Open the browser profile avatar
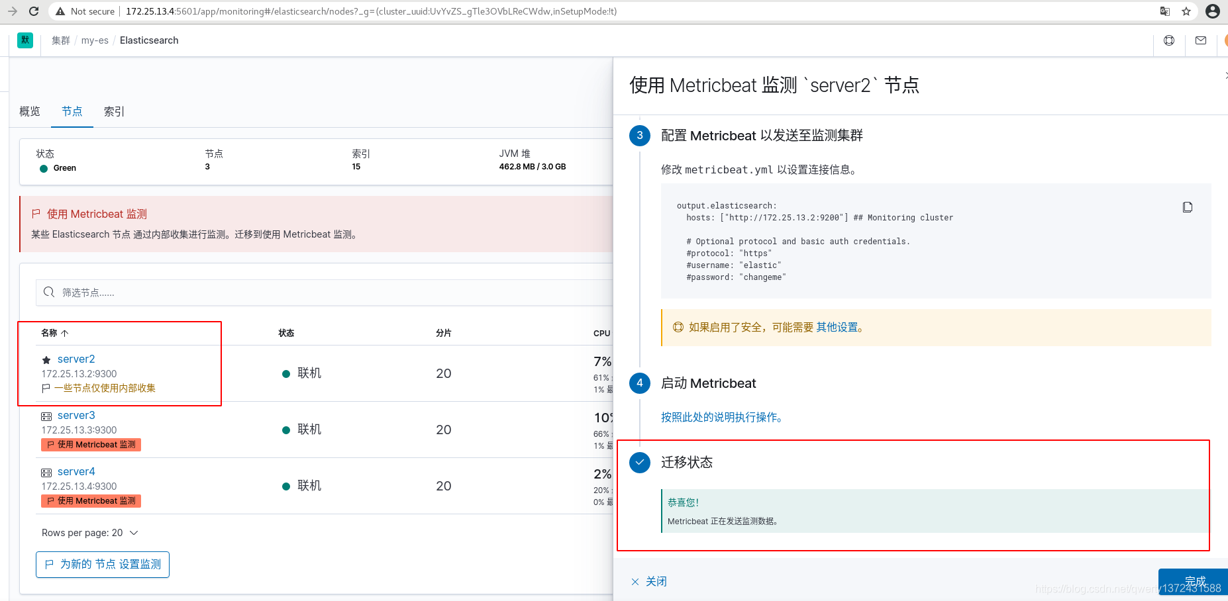The image size is (1228, 601). coord(1213,11)
